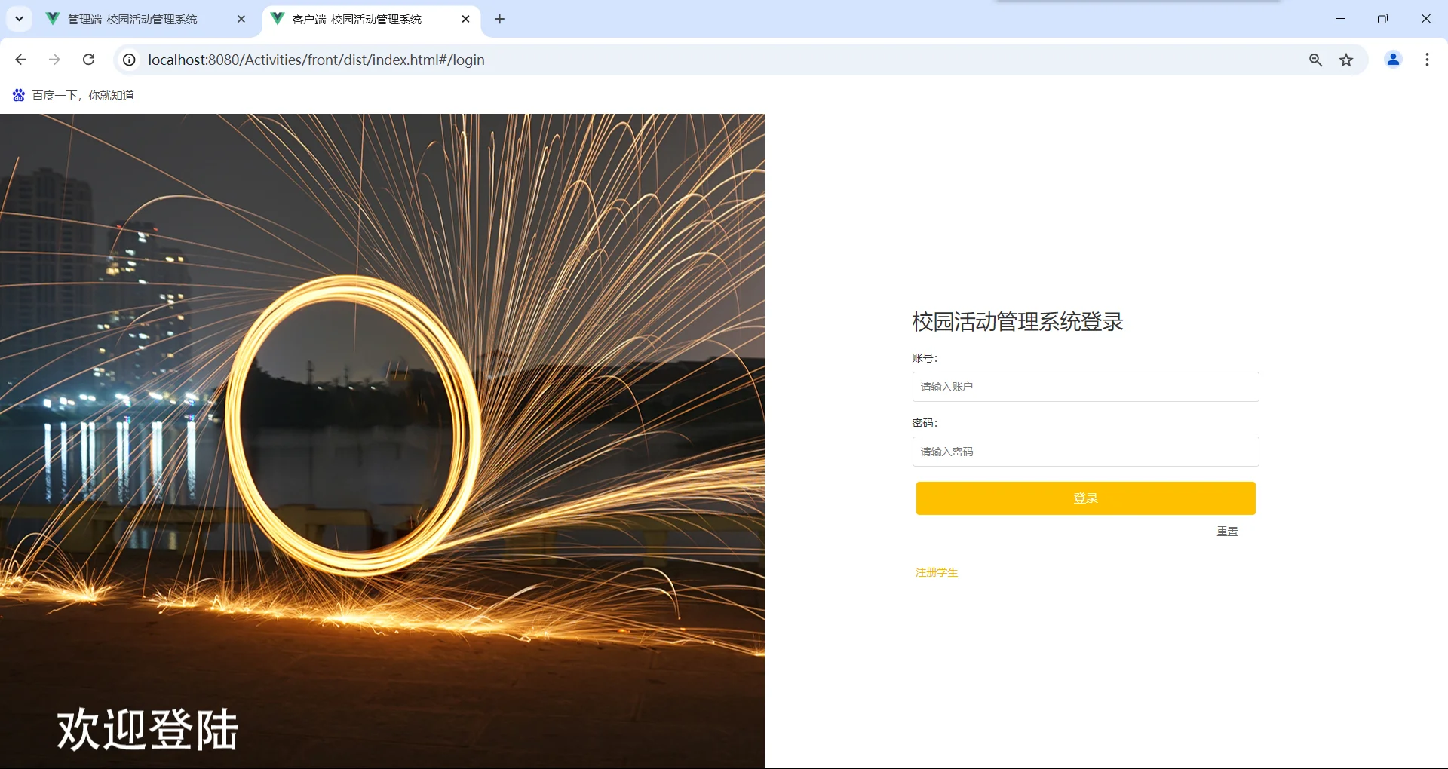Click the password input field 请输入密码
Viewport: 1448px width, 769px height.
(x=1084, y=451)
